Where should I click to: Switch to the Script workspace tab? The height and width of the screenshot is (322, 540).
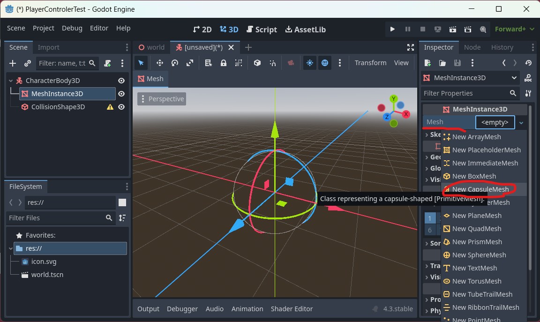click(262, 29)
